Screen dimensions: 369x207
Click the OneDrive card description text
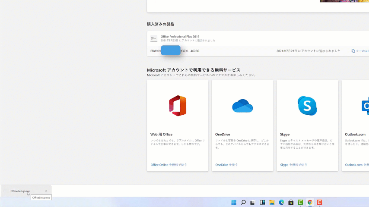click(242, 144)
